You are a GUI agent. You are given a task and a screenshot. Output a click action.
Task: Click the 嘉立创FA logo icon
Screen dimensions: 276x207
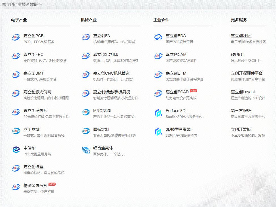coord(86,37)
